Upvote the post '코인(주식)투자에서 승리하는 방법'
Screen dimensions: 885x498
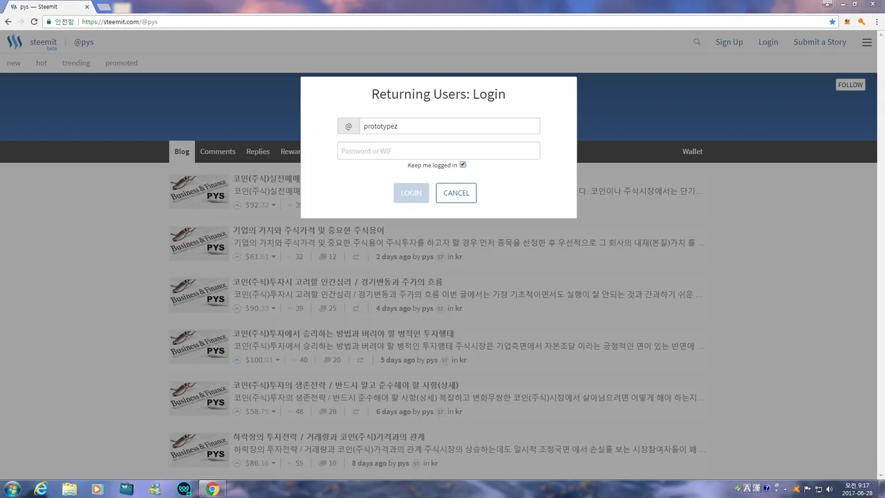[x=237, y=360]
